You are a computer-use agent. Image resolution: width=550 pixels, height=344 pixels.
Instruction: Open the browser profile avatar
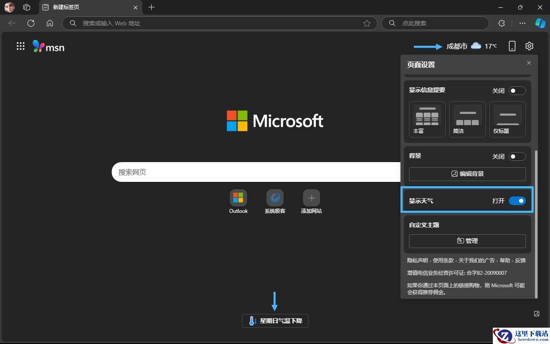9,7
